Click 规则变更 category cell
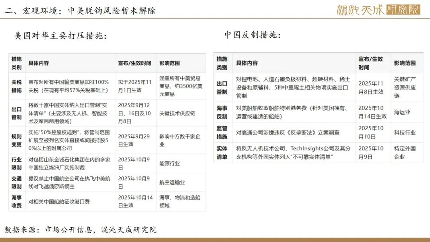 tap(17, 141)
